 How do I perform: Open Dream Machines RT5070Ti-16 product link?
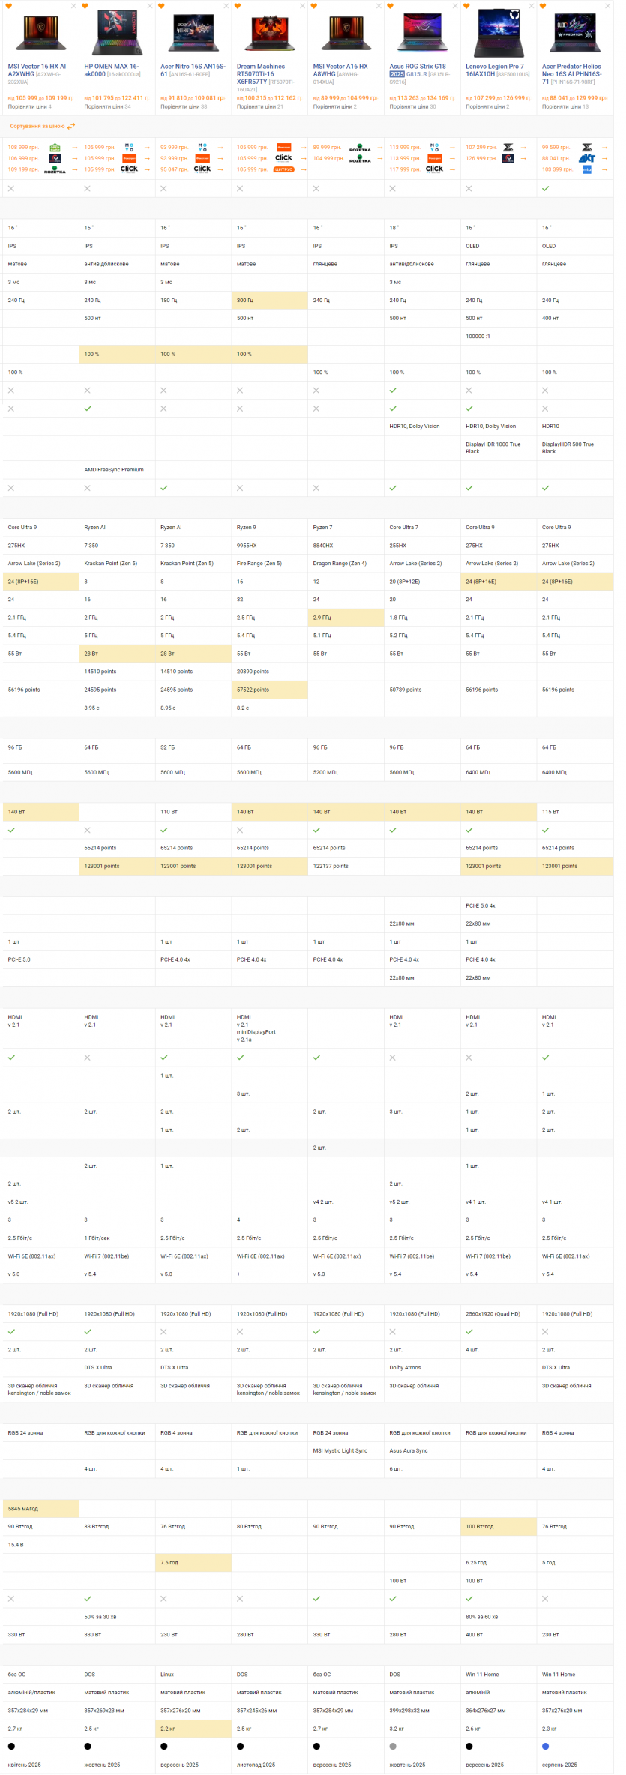(261, 74)
